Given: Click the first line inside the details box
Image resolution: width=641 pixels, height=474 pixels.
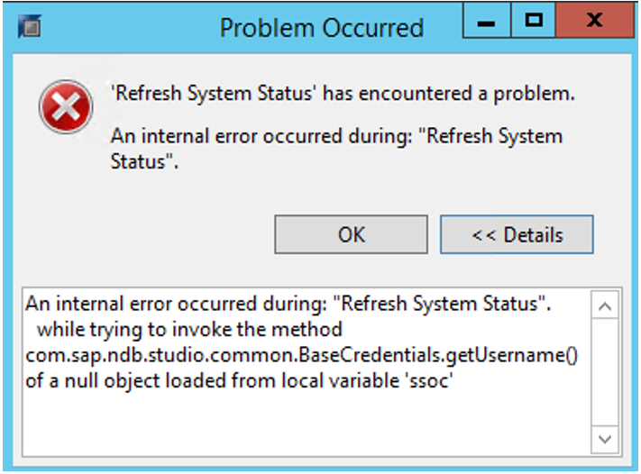Looking at the screenshot, I should [288, 304].
